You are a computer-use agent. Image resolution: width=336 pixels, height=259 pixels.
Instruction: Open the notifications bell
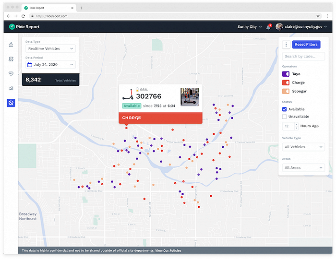268,27
